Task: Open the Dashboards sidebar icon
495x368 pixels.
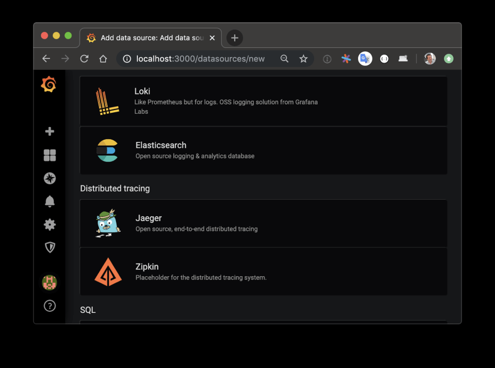Action: [x=50, y=155]
